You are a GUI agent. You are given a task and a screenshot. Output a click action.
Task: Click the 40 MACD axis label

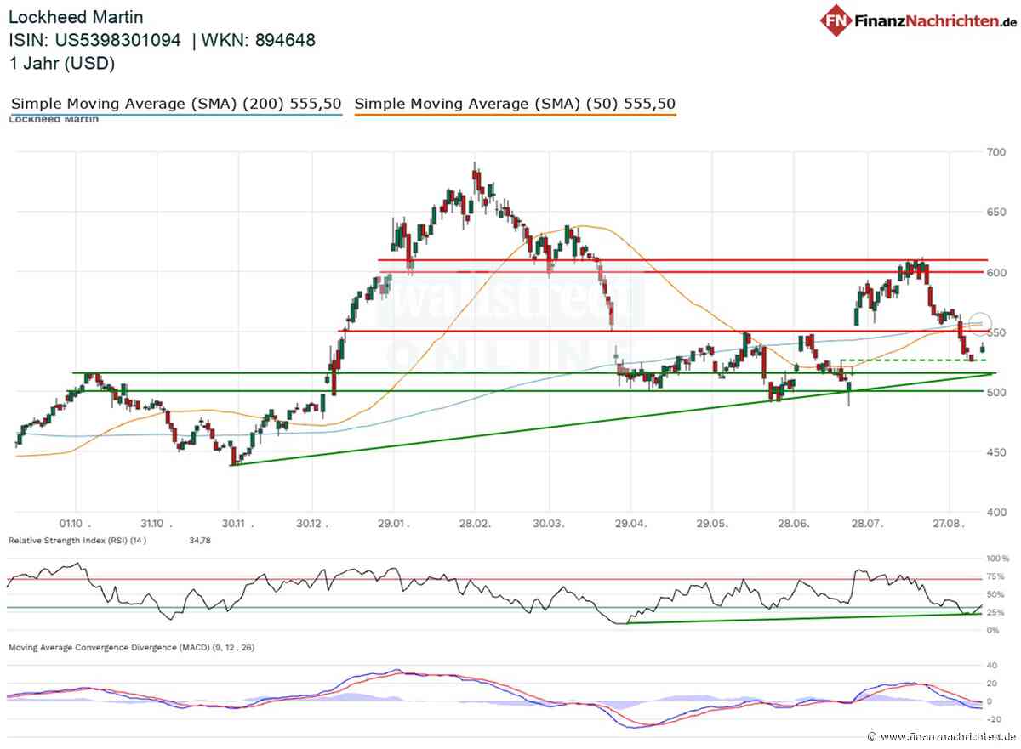click(x=992, y=667)
